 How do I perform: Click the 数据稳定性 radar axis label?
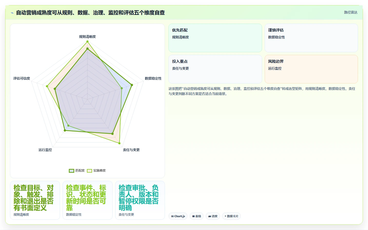click(x=153, y=78)
